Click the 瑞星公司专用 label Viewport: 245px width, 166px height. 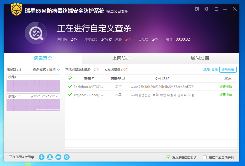(117, 12)
